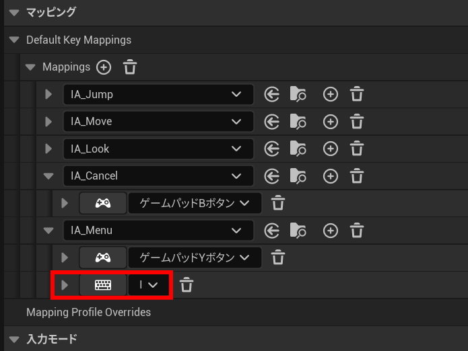Collapse the IA_Menu mapping row
The image size is (468, 351).
tap(48, 231)
